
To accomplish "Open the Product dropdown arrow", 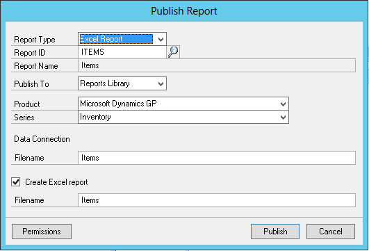I will (283, 104).
